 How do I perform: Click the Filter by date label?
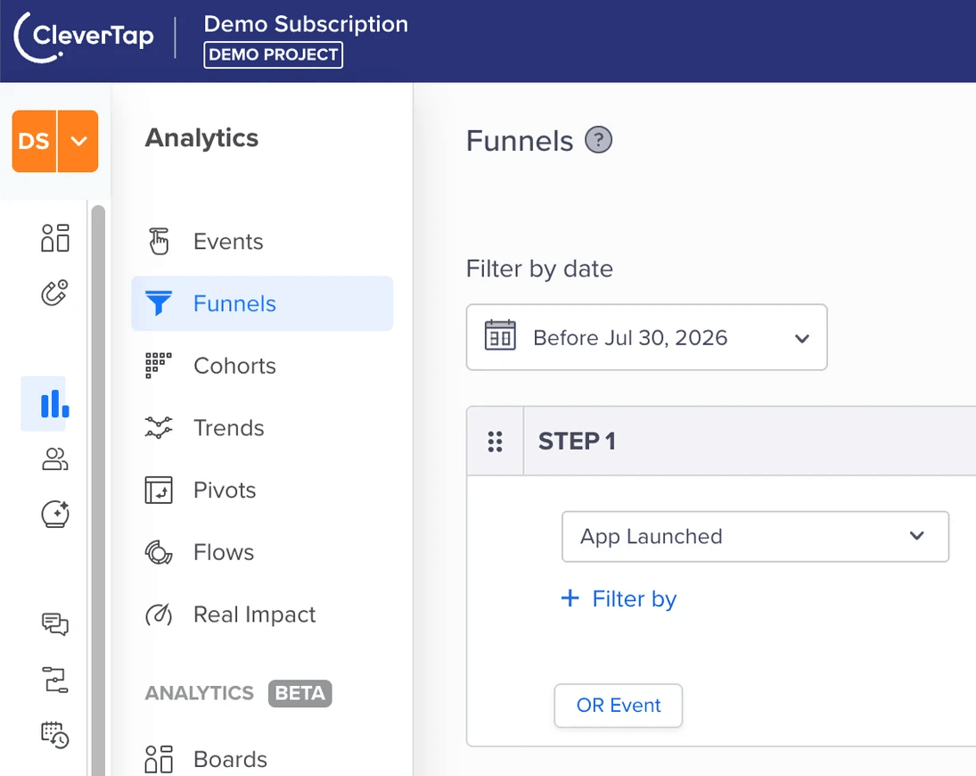539,269
